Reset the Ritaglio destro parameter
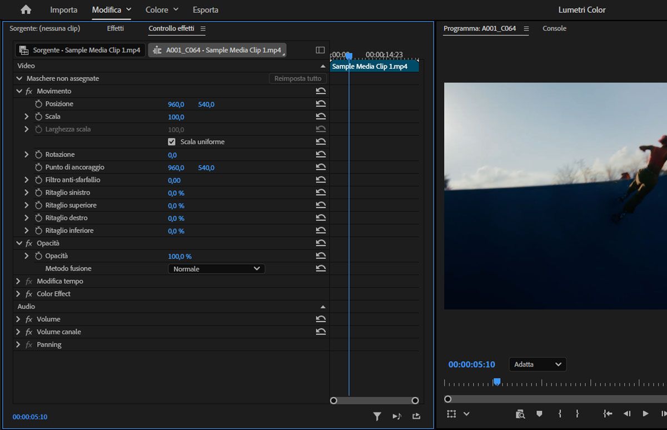Screen dimensions: 667x430 point(321,218)
